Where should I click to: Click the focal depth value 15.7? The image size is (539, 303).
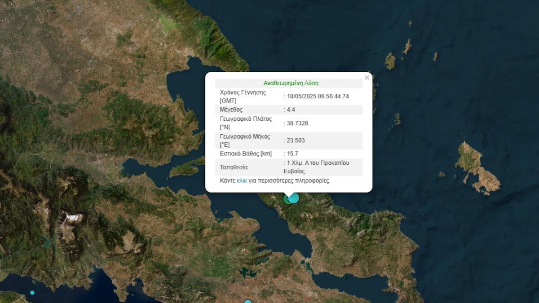pos(292,154)
